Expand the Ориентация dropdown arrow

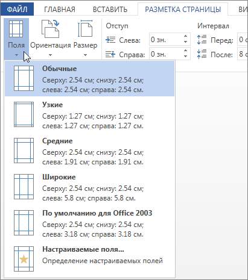click(50, 55)
